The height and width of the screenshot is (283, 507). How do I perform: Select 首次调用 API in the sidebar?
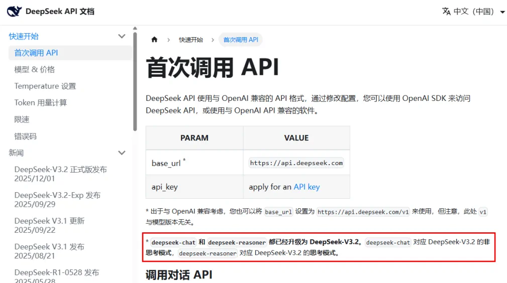[x=70, y=53]
